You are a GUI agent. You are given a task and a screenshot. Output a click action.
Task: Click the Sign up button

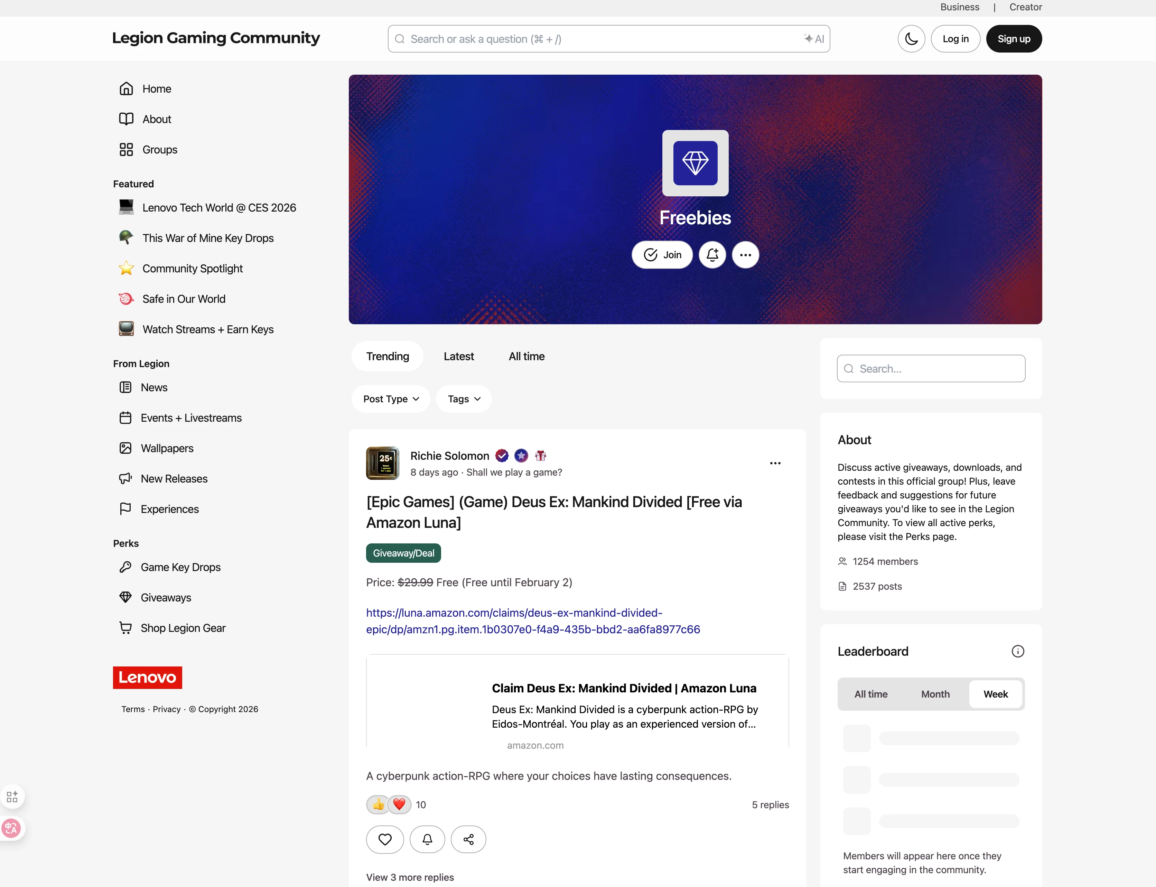click(x=1013, y=38)
